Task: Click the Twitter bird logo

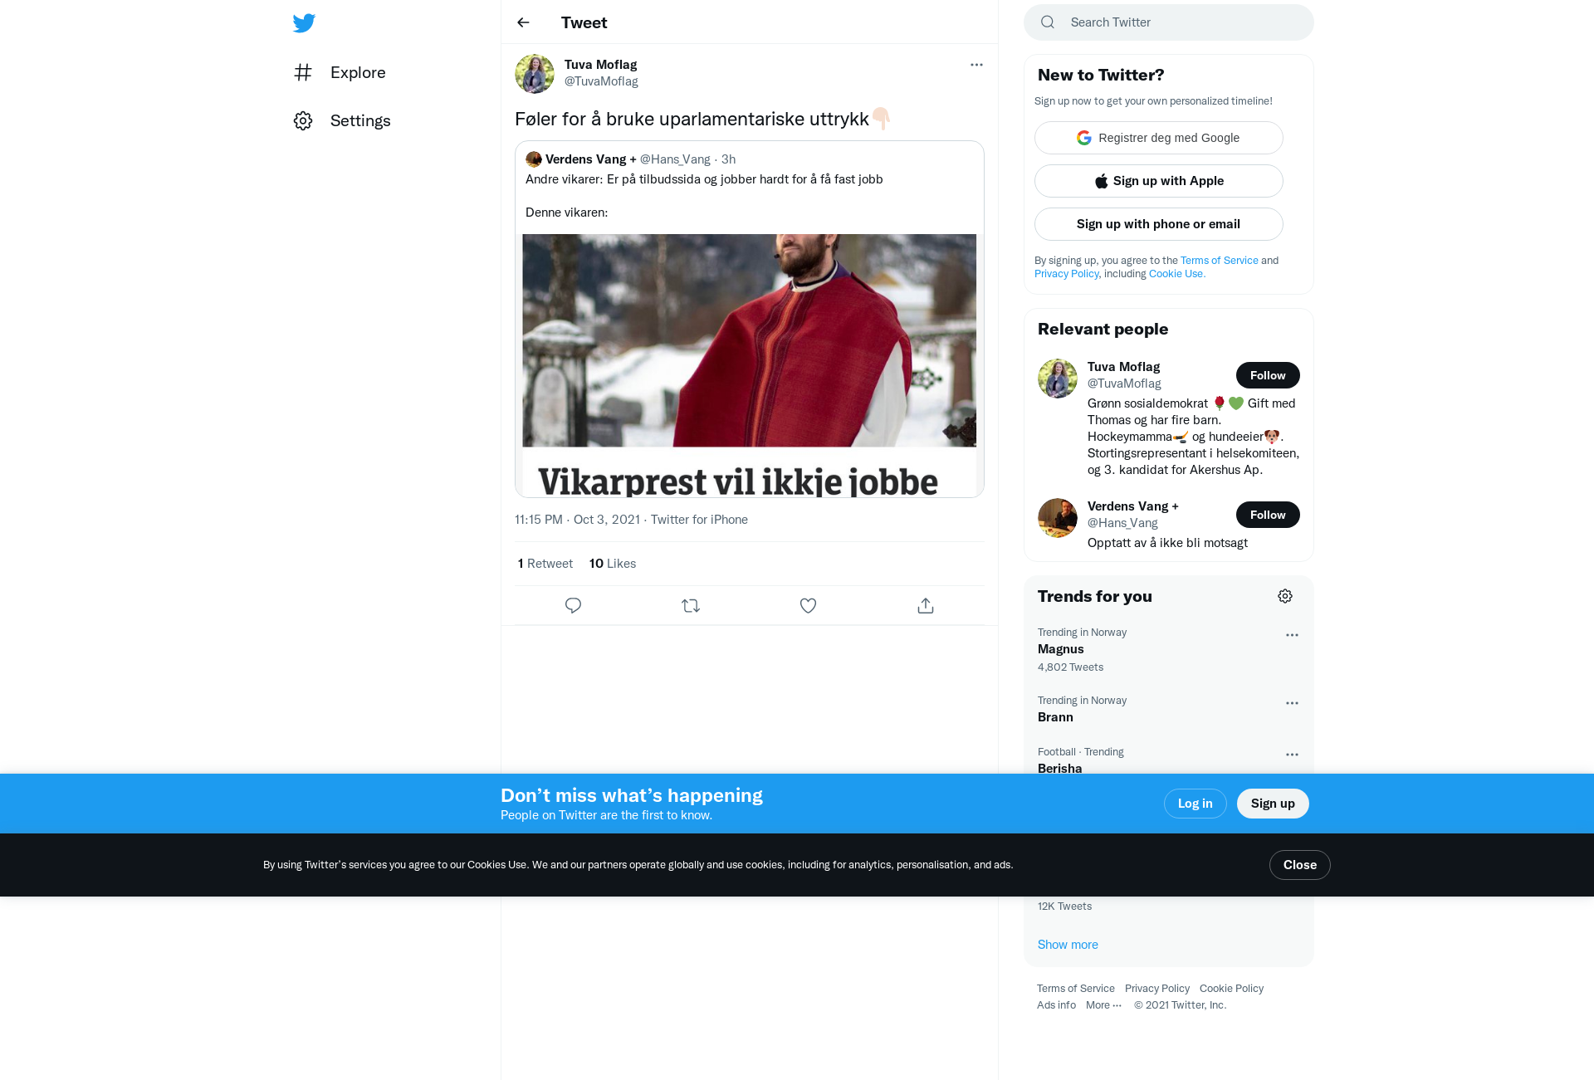Action: [304, 22]
